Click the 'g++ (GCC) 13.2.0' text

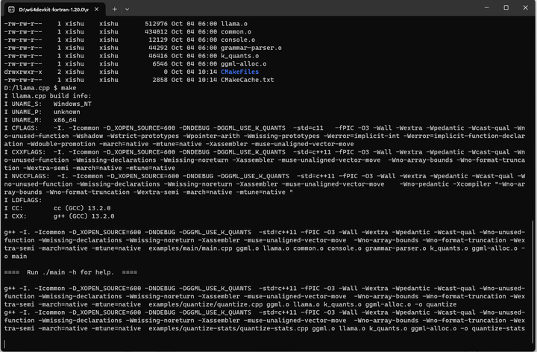click(x=84, y=216)
